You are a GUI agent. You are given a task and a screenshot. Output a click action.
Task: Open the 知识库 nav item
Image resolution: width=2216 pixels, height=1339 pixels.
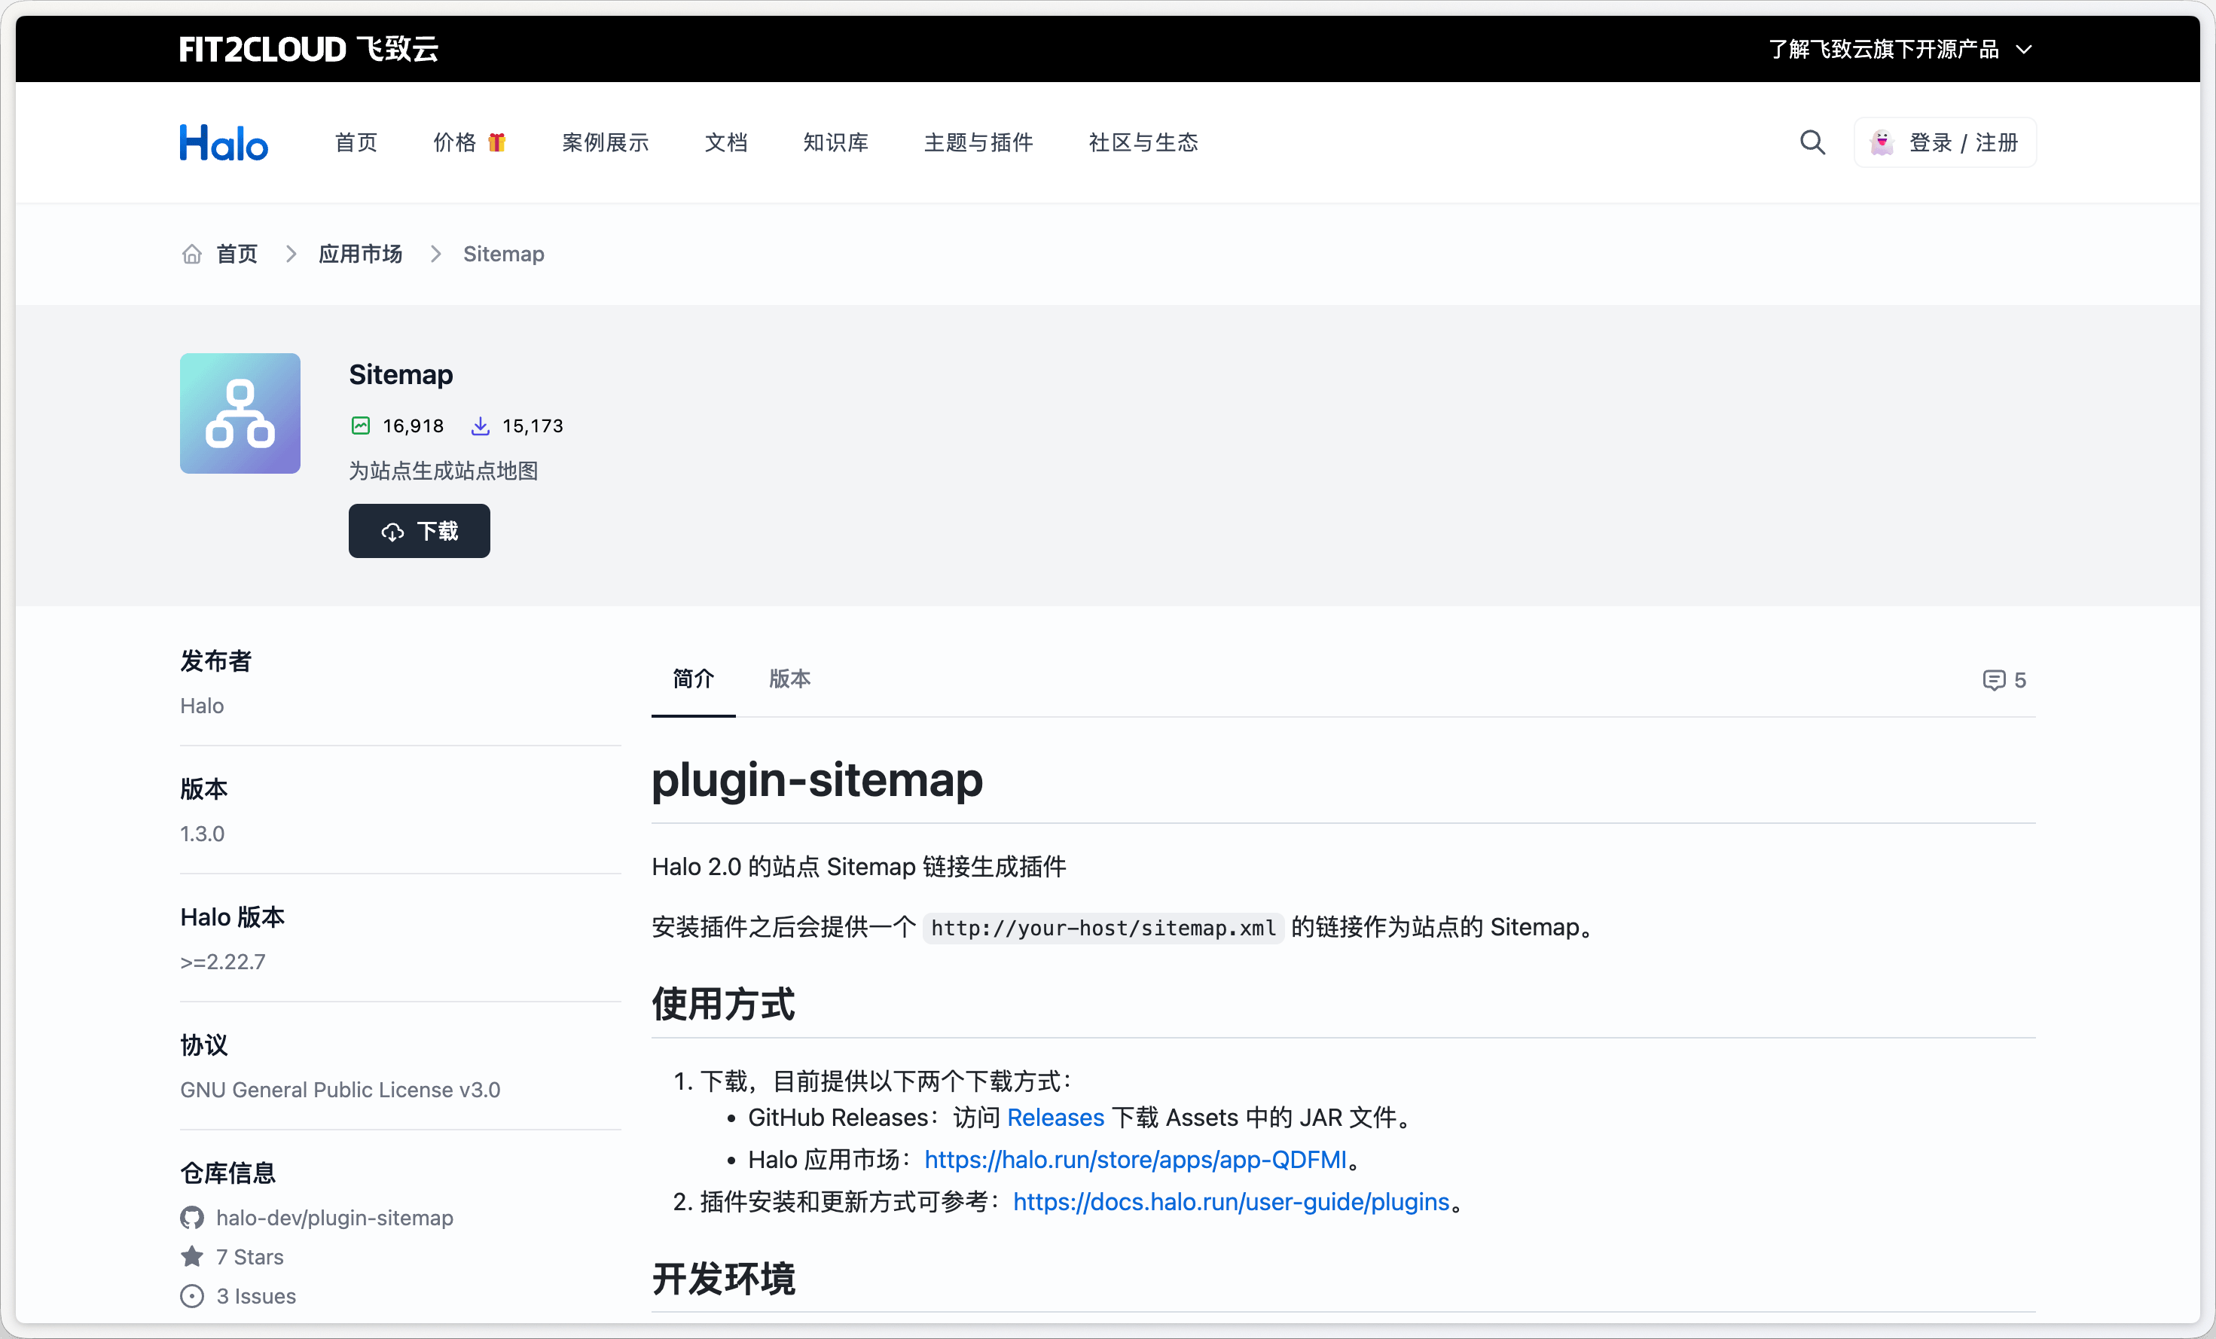coord(835,142)
